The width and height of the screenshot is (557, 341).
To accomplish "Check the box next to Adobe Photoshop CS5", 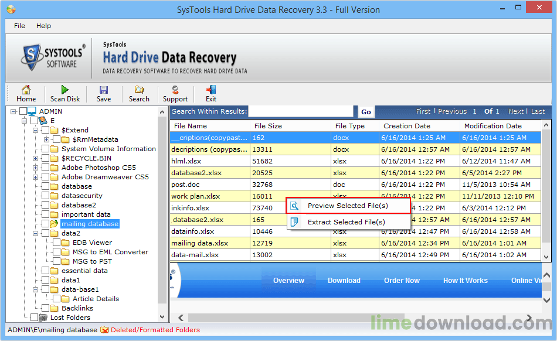I will click(46, 168).
